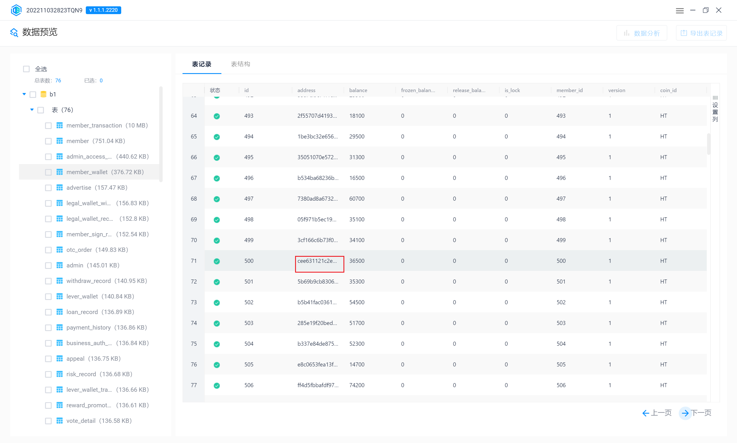Screen dimensions: 737x443
Task: Open the hamburger menu icon
Action: (x=680, y=10)
